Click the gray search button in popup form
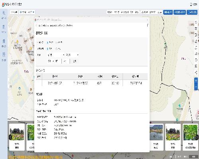The width and height of the screenshot is (199, 159). click(x=74, y=61)
